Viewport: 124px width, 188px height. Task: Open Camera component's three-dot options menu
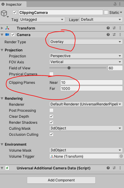point(120,35)
